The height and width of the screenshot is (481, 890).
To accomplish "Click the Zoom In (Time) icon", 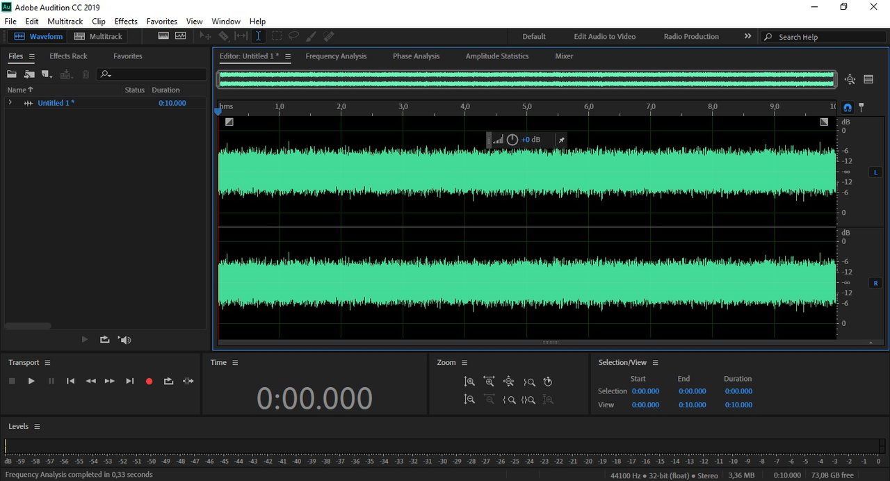I will click(x=489, y=382).
